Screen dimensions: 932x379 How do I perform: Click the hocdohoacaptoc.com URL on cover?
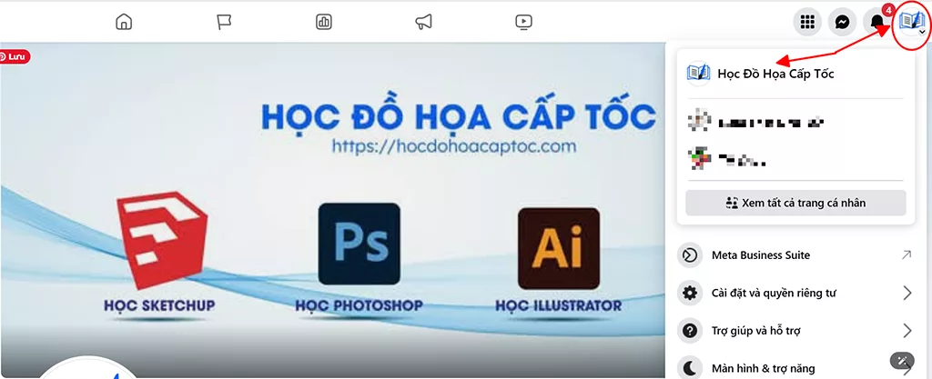point(454,146)
